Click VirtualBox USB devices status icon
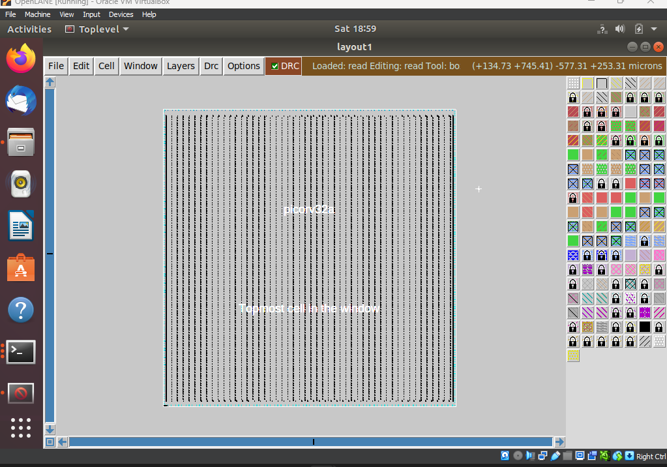Image resolution: width=667 pixels, height=467 pixels. (x=556, y=455)
